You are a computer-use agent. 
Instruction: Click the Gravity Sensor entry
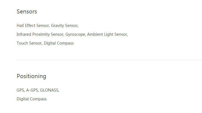pyautogui.click(x=64, y=26)
